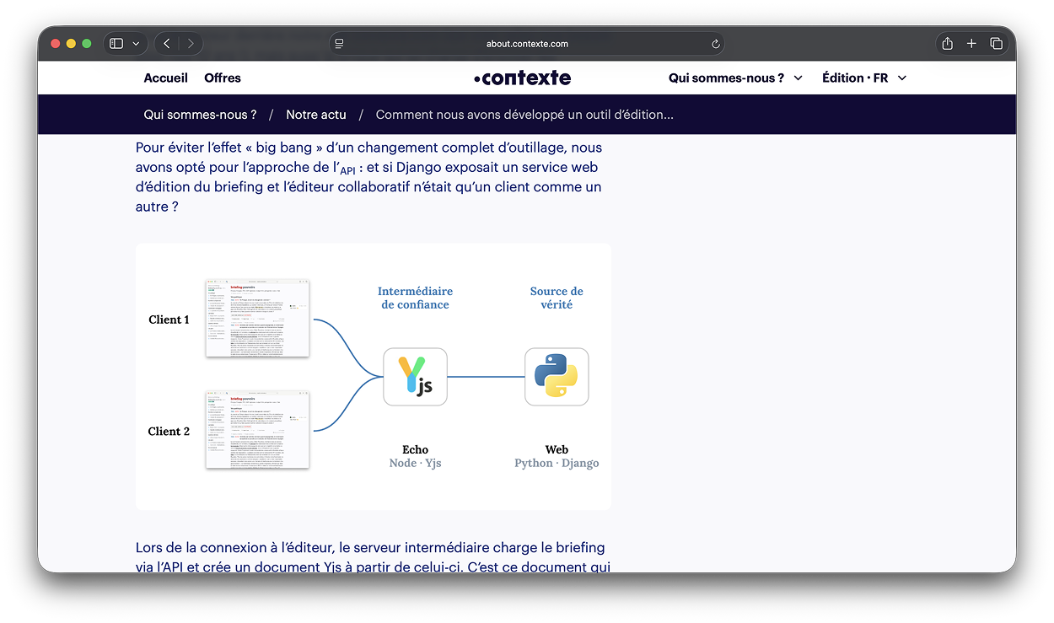This screenshot has width=1054, height=623.
Task: Go forward with the forward arrow
Action: tap(191, 43)
